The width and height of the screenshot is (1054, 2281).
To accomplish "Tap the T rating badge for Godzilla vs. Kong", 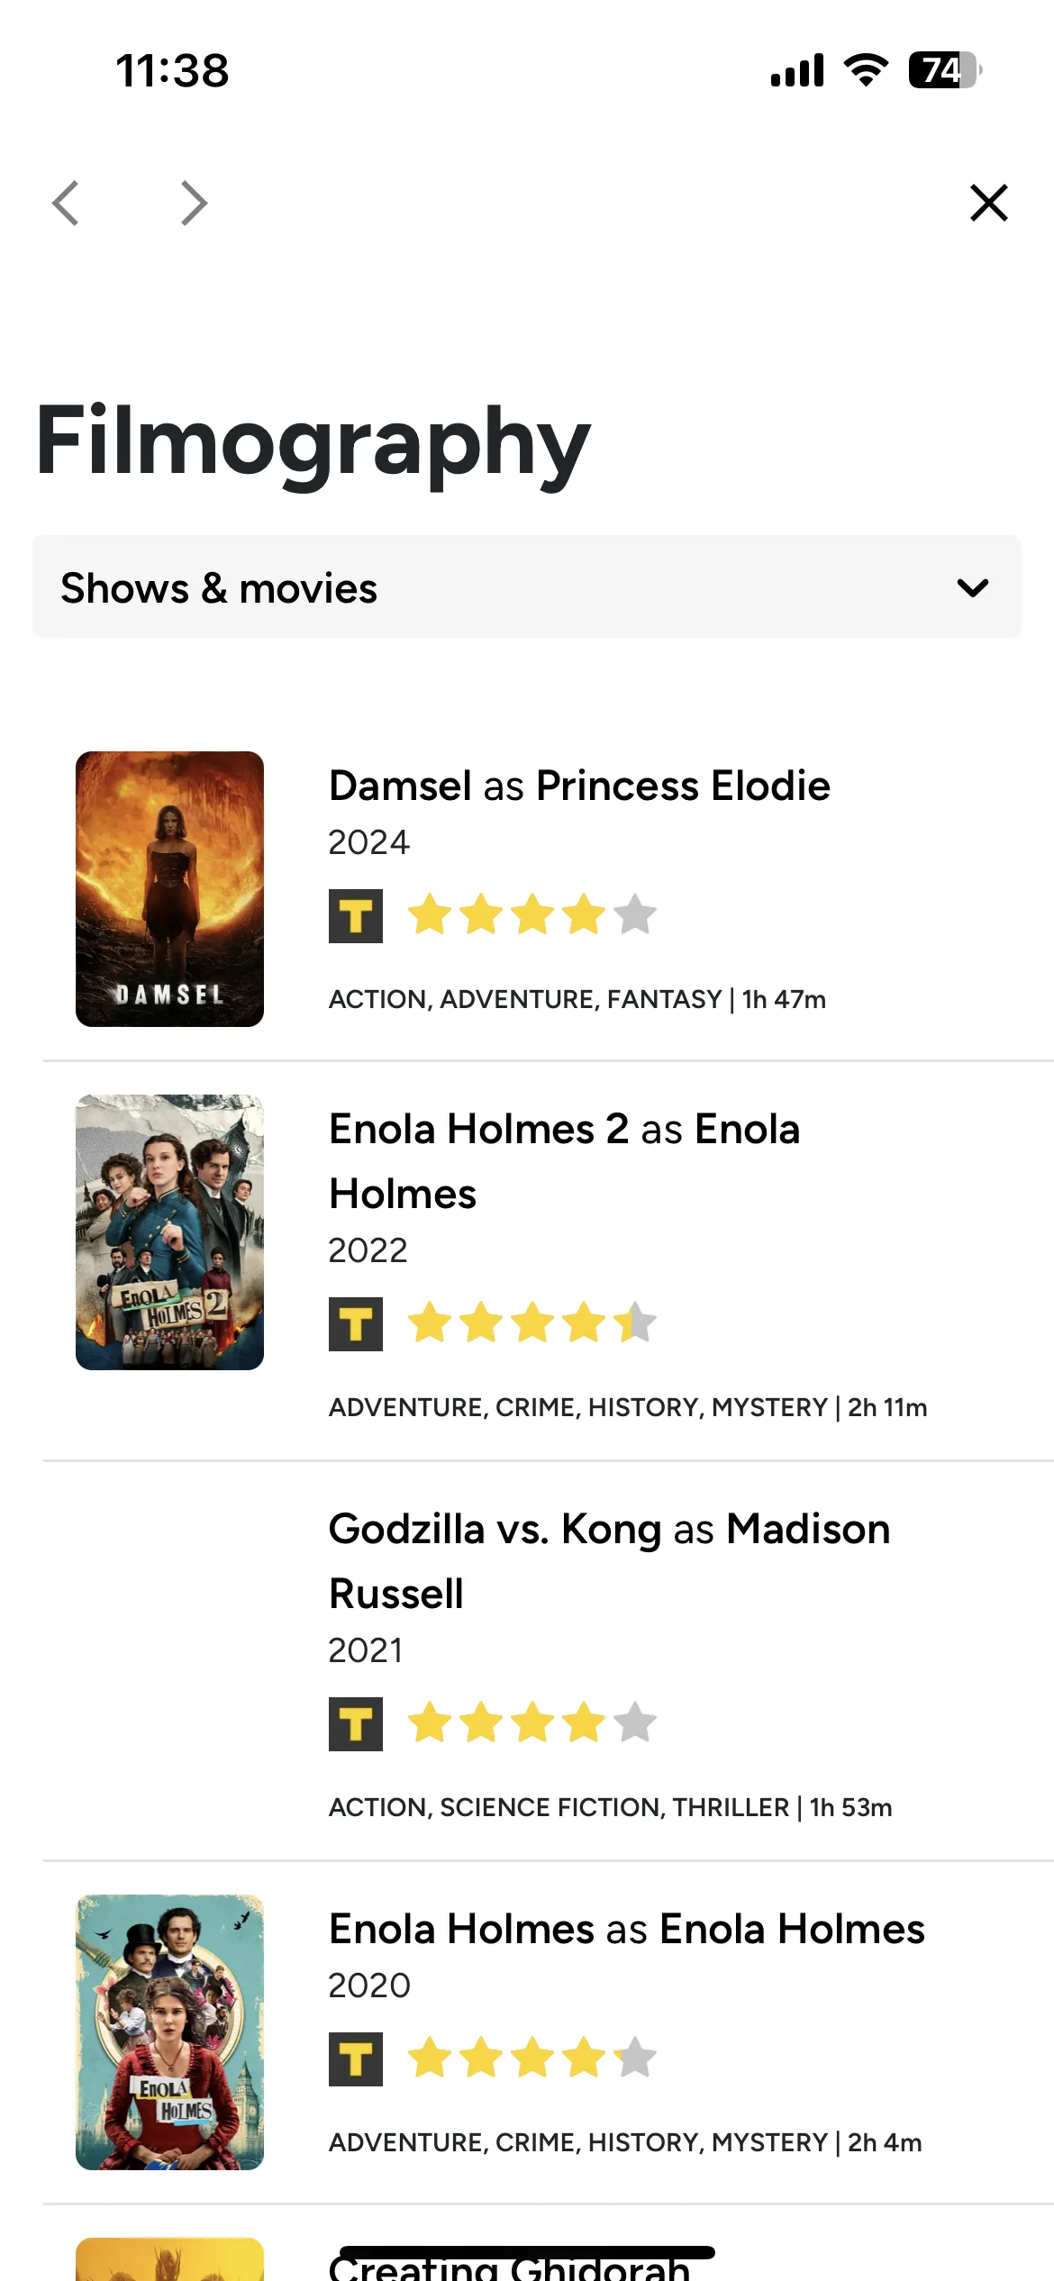I will (x=356, y=1724).
